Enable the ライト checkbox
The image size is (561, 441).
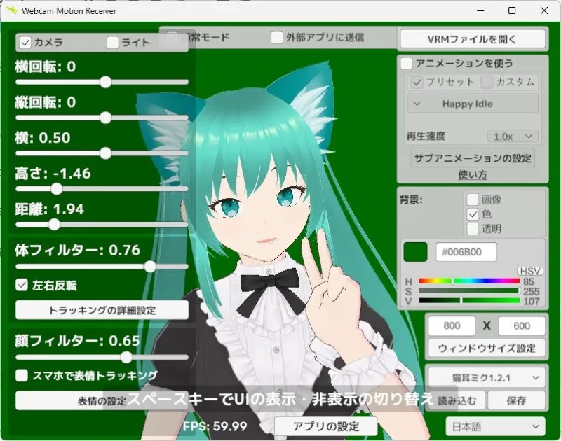tap(113, 43)
